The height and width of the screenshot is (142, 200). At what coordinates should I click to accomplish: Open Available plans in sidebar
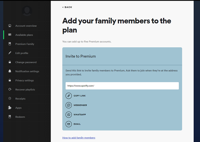[24, 35]
